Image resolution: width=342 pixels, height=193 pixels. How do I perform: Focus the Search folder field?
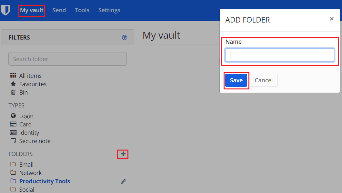[x=68, y=59]
